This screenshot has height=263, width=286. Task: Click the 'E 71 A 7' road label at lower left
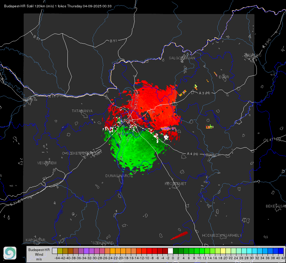coord(17,202)
